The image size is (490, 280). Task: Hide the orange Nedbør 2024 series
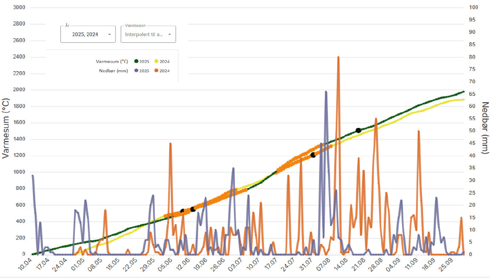157,71
